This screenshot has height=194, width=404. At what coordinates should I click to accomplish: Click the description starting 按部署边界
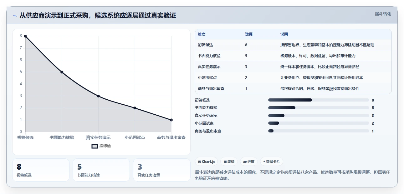click(x=327, y=45)
